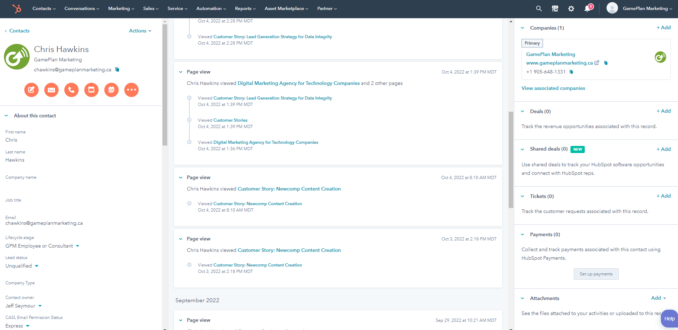Screen dimensions: 678x330
Task: Open GamePlan Marketing company record link
Action: click(x=550, y=54)
